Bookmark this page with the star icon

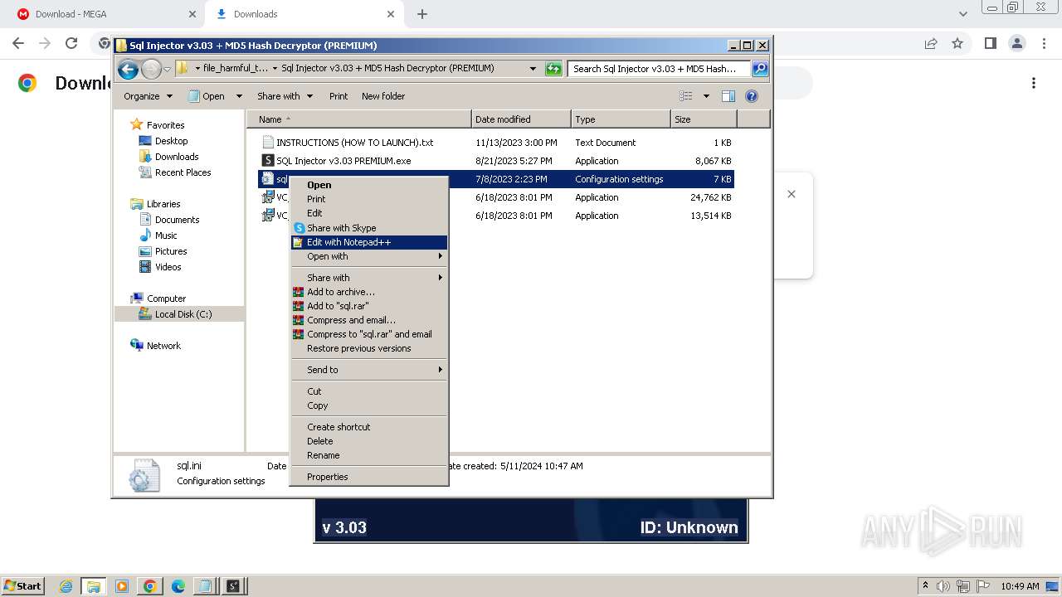pyautogui.click(x=957, y=43)
